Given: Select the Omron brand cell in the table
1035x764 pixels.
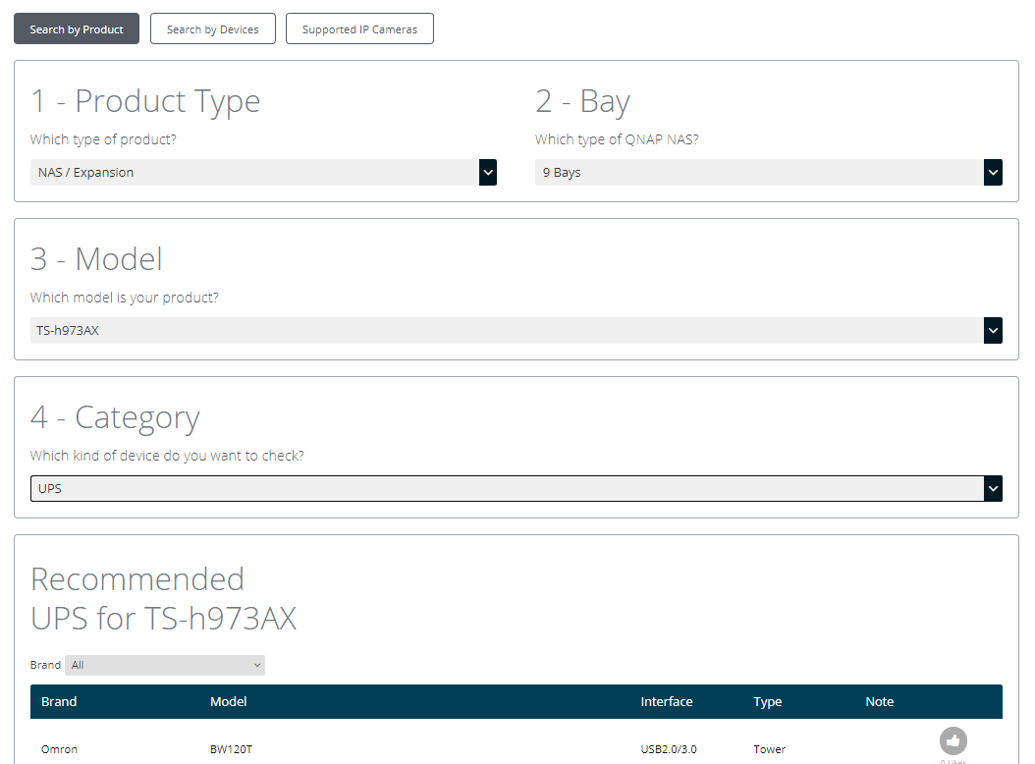Looking at the screenshot, I should pos(59,749).
